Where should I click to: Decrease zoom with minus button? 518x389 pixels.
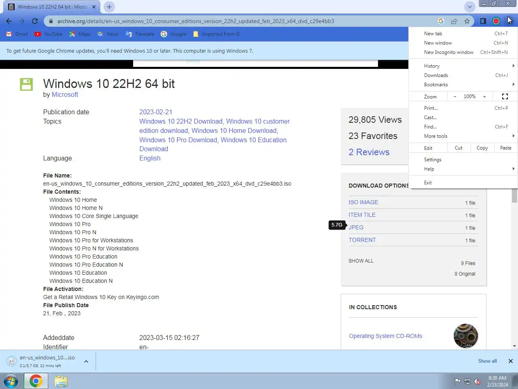tap(455, 96)
